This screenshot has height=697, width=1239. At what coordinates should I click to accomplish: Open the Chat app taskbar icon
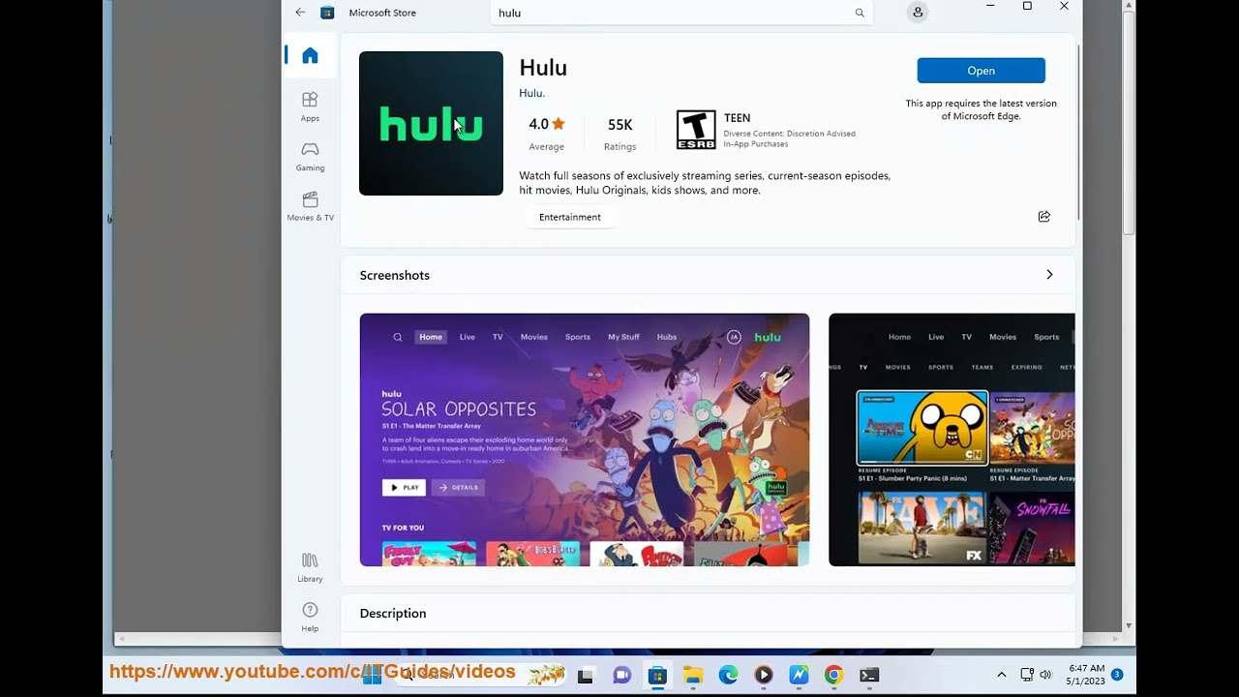(x=622, y=676)
